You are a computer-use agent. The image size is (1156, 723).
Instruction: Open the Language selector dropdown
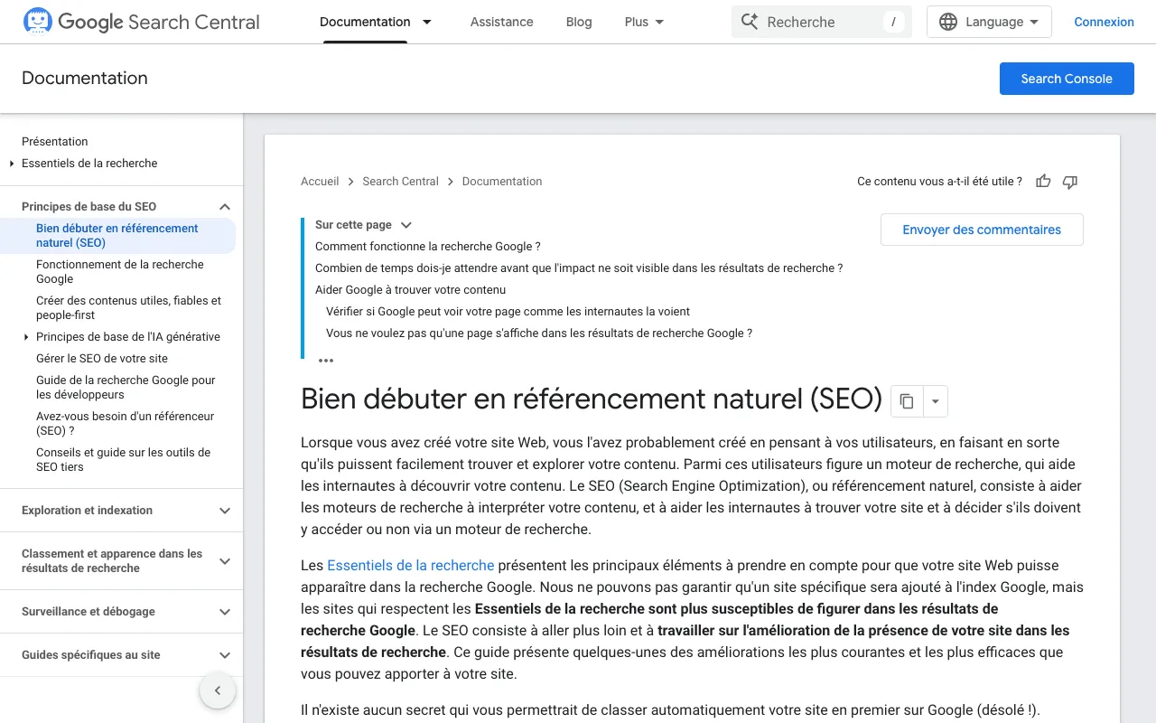989,22
